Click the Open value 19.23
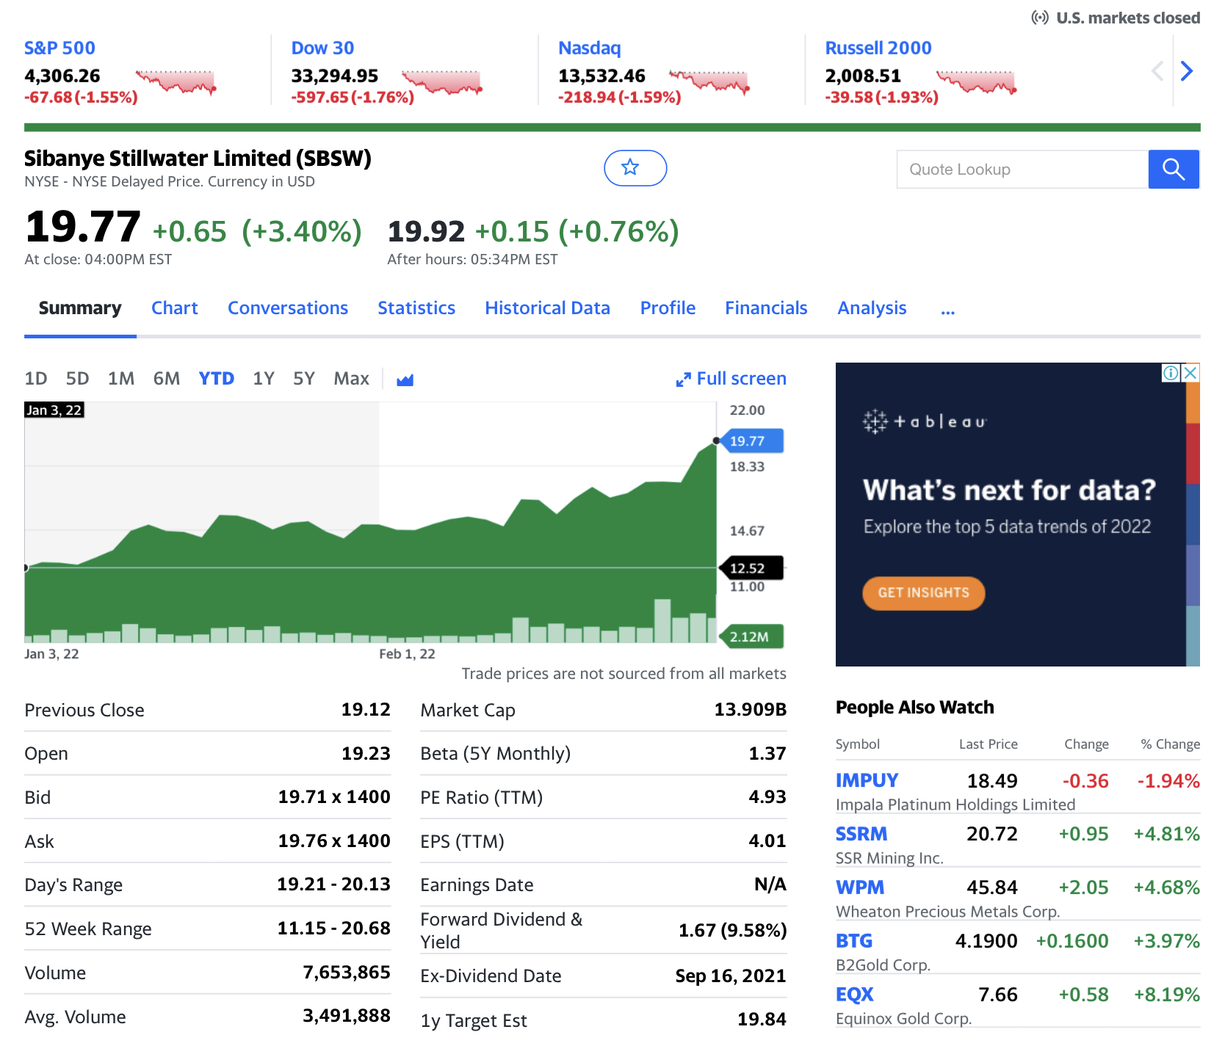Image resolution: width=1225 pixels, height=1057 pixels. point(366,753)
